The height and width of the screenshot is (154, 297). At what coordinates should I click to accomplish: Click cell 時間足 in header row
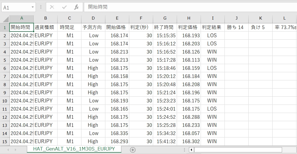(69, 27)
